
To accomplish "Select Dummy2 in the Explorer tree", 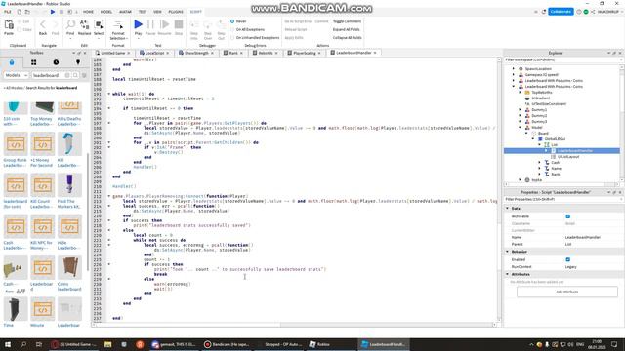I will [x=539, y=115].
